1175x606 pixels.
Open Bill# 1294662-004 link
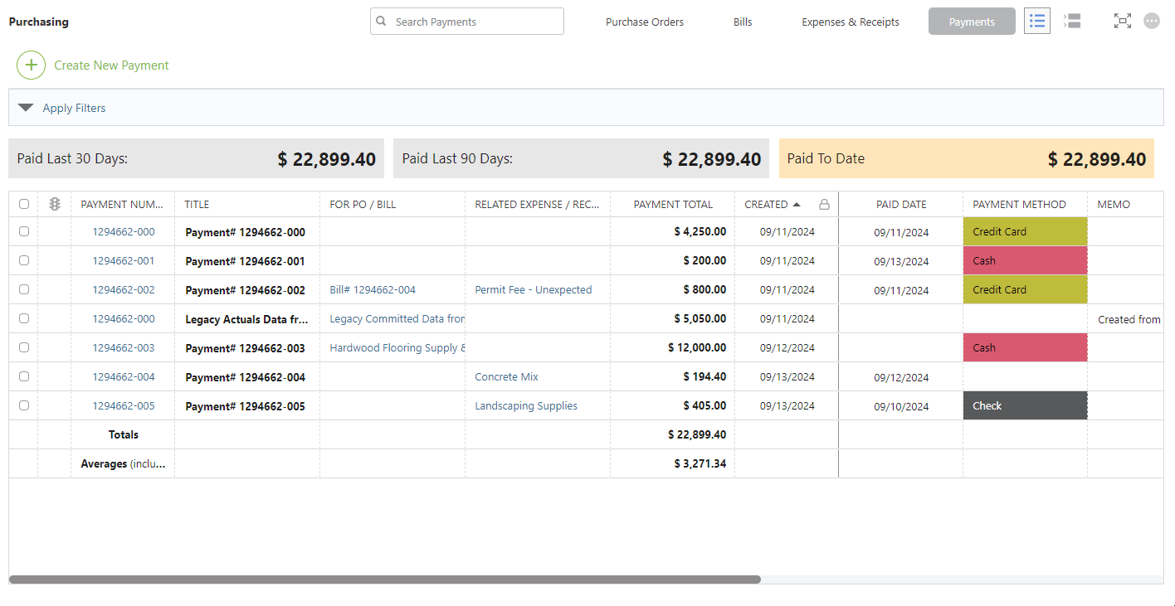coord(373,290)
